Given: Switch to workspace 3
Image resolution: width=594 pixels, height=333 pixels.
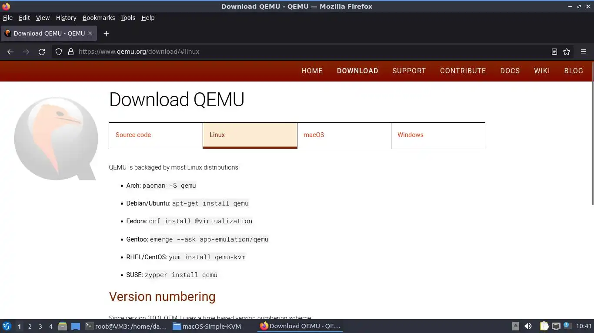Looking at the screenshot, I should pyautogui.click(x=40, y=326).
